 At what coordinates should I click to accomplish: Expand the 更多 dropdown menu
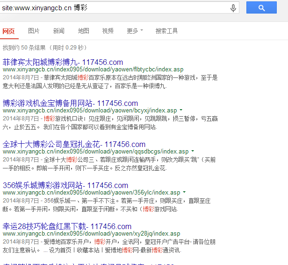tap(135, 31)
